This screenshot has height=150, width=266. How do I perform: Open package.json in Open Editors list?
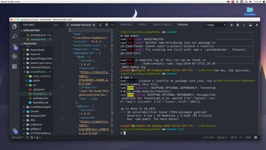click(38, 35)
